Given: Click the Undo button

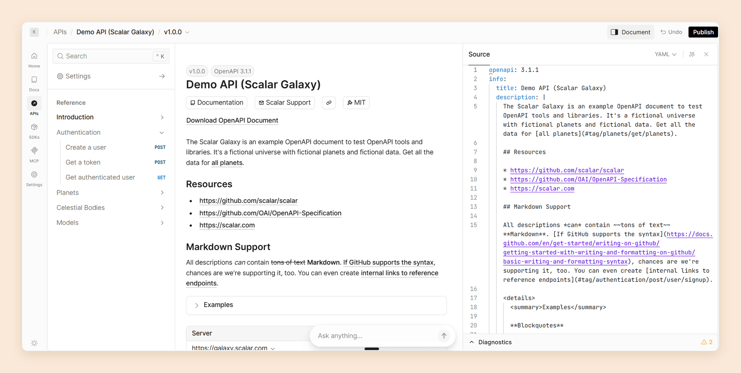Looking at the screenshot, I should point(671,32).
